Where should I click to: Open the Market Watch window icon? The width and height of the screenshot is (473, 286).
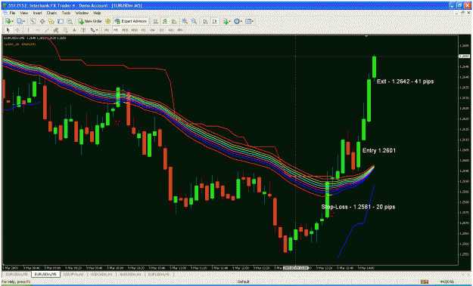33,21
